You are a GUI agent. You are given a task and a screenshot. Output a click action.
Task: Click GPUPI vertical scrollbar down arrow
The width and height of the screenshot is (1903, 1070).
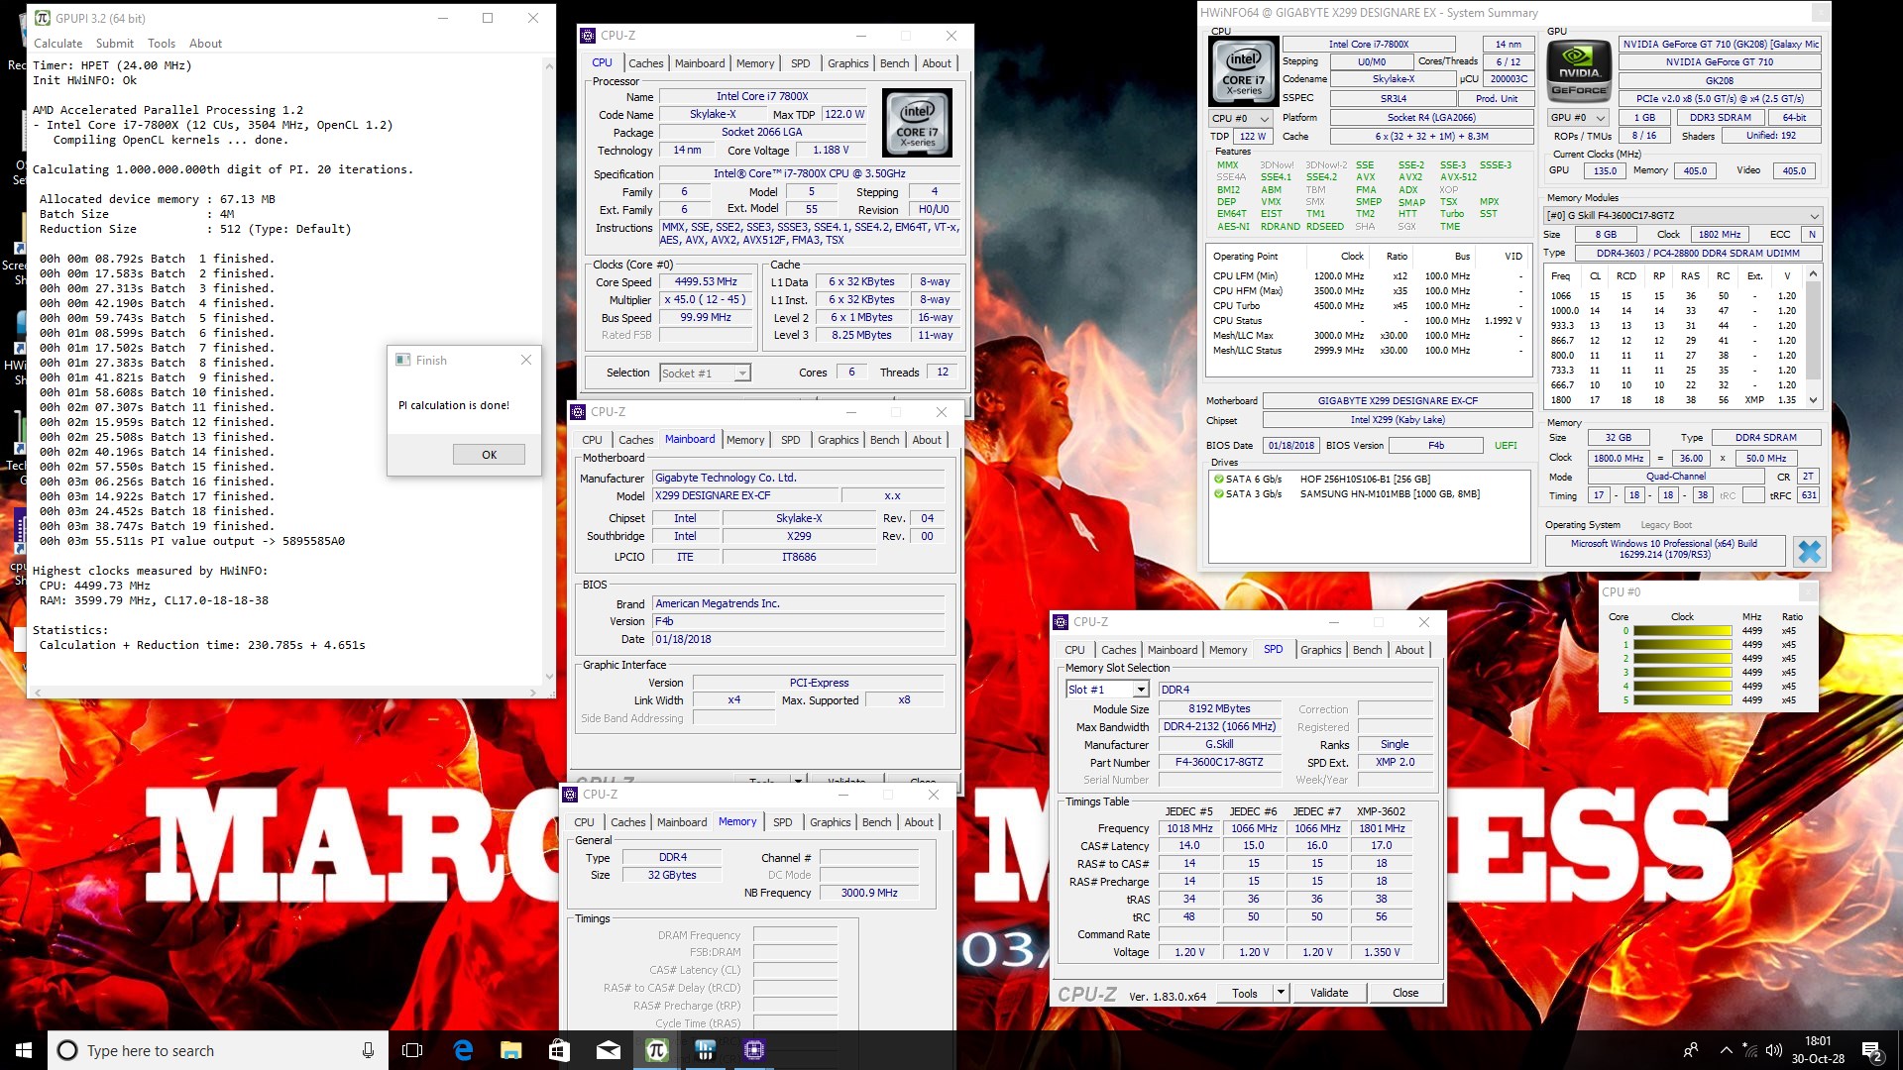(x=549, y=677)
